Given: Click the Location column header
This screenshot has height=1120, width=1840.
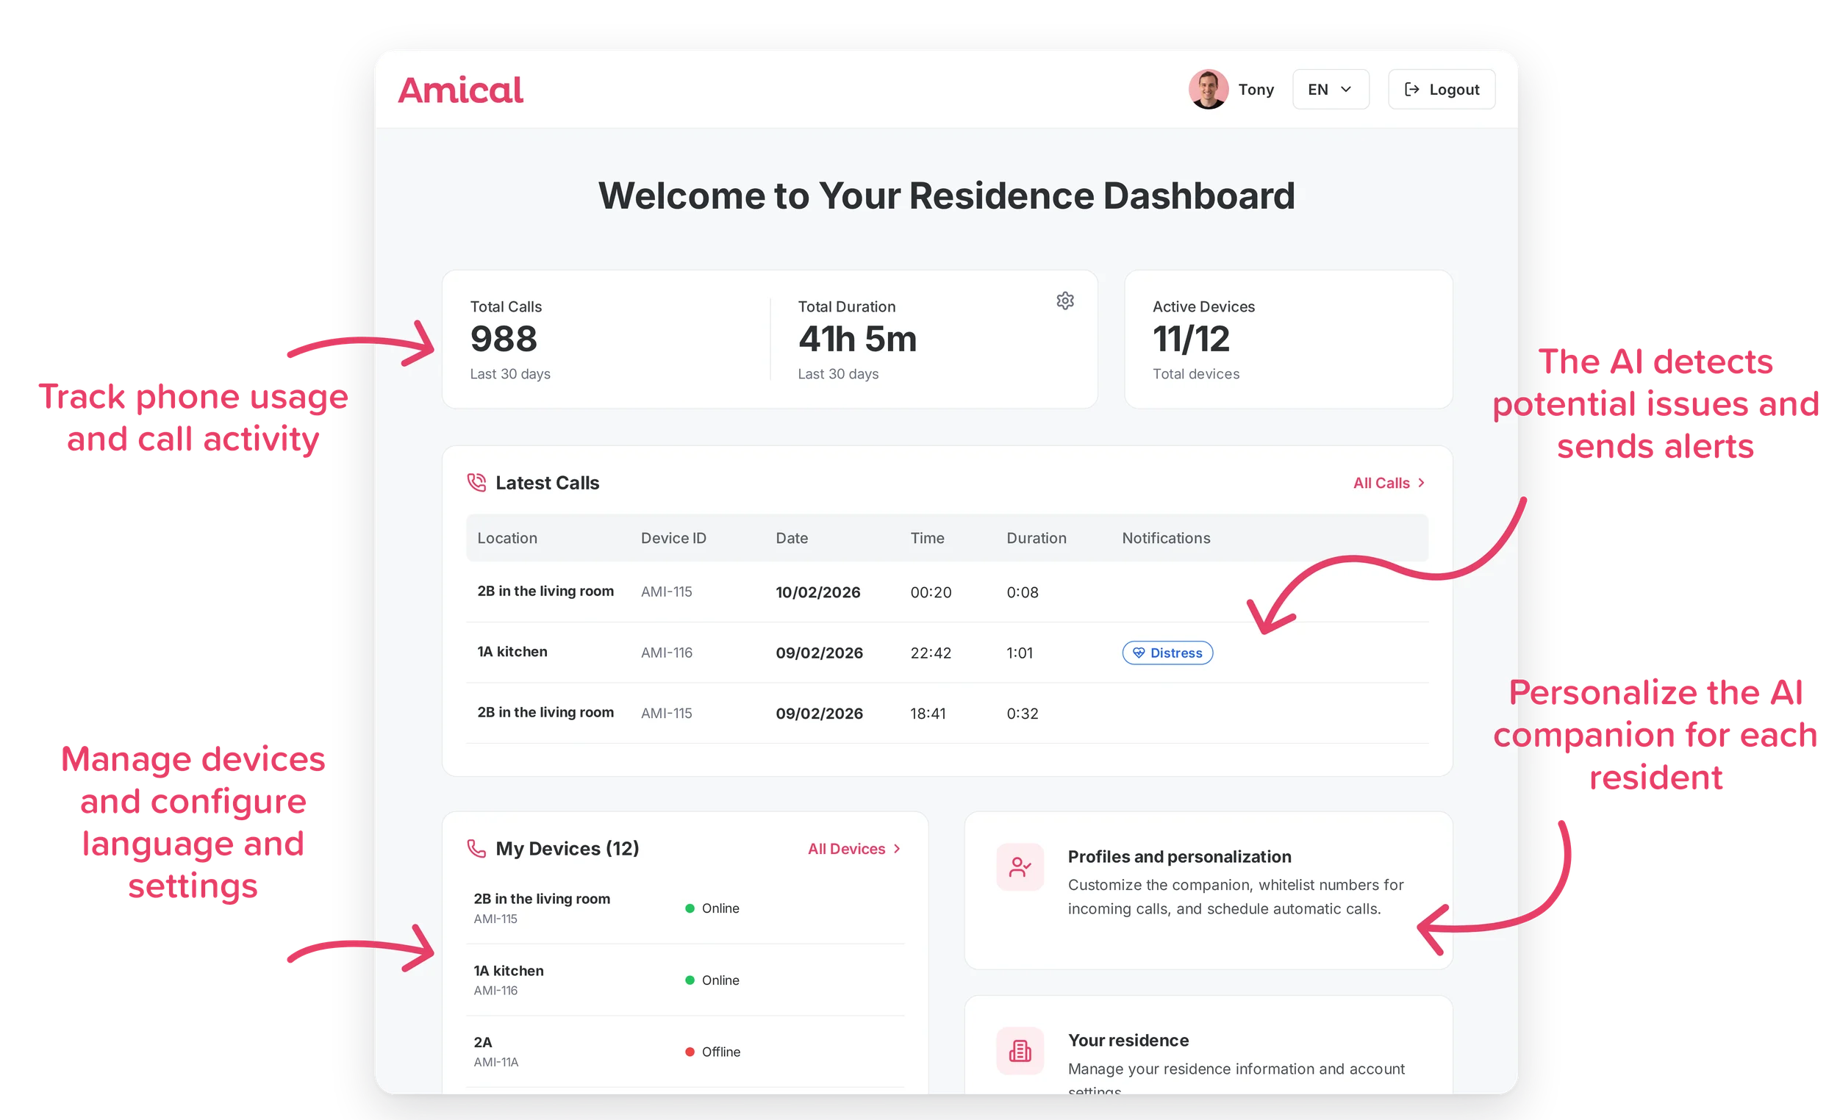Looking at the screenshot, I should pyautogui.click(x=507, y=538).
